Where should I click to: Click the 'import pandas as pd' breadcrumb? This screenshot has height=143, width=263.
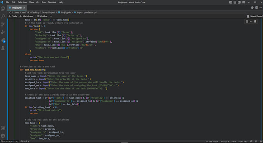(x=85, y=12)
